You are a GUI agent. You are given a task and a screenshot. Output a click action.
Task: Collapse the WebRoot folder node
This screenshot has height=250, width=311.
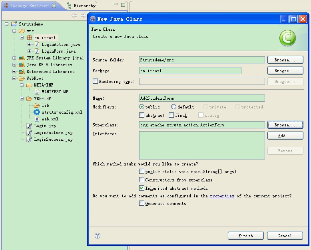coord(14,78)
